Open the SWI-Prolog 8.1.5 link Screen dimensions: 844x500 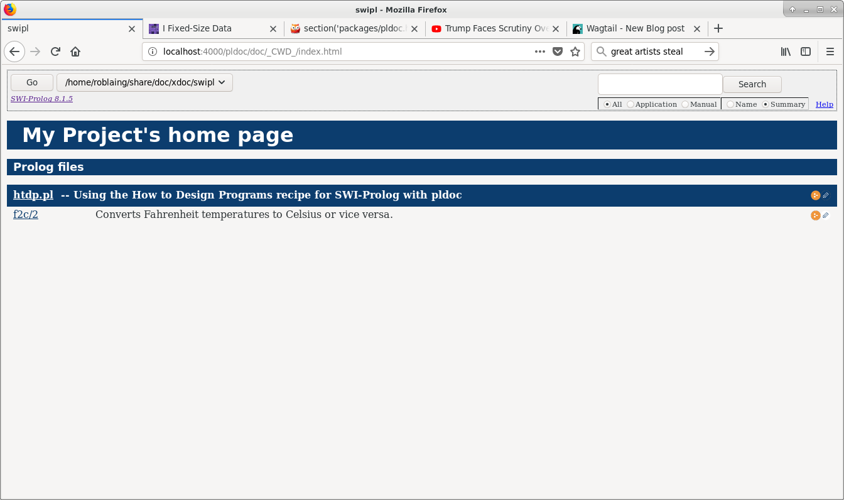click(41, 99)
